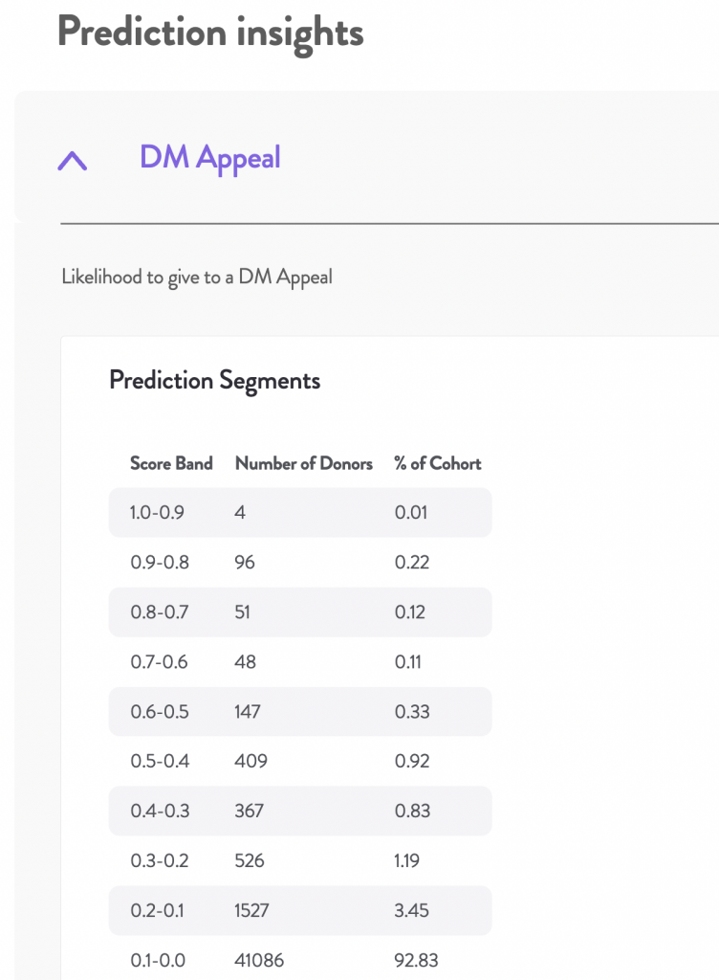Select the 0.1-0.0 score band row

tap(300, 960)
